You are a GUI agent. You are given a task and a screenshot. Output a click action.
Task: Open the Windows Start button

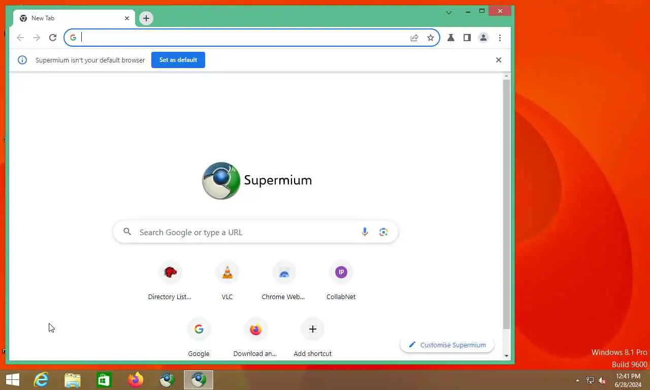(x=12, y=380)
